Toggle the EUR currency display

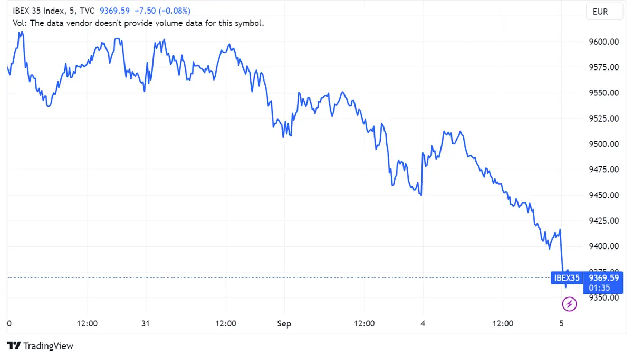pyautogui.click(x=604, y=12)
